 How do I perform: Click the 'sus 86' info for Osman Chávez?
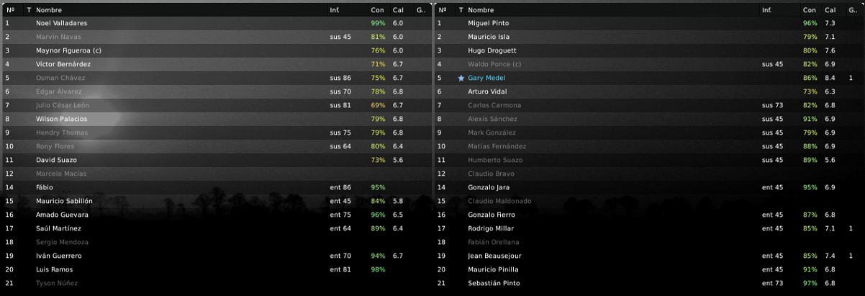(x=340, y=78)
